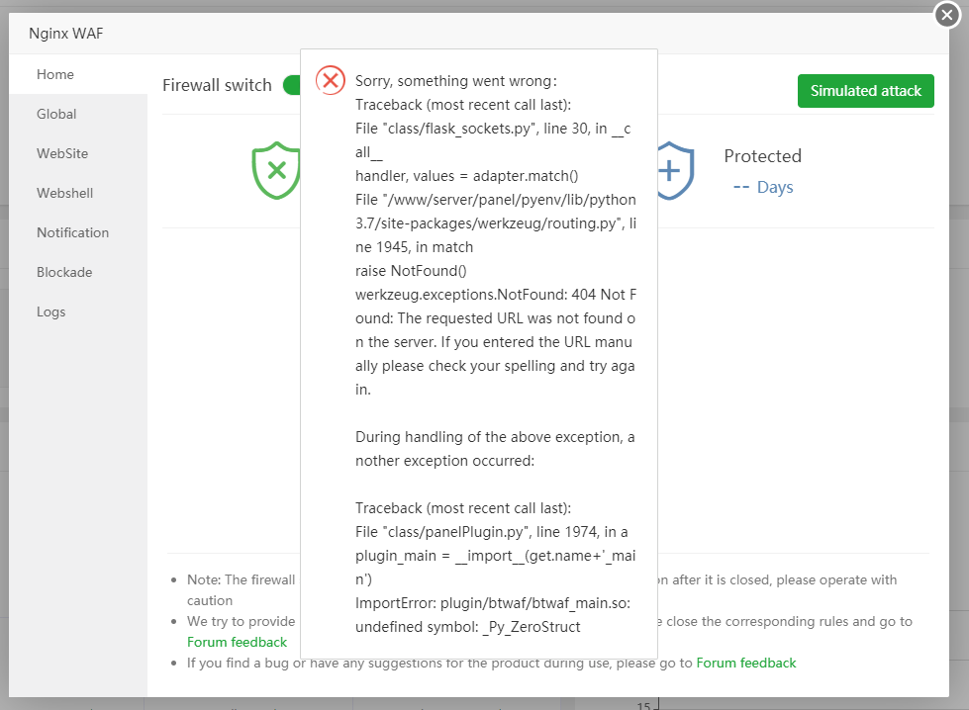Viewport: 969px width, 710px height.
Task: Show the Blockade tab
Action: 64,272
